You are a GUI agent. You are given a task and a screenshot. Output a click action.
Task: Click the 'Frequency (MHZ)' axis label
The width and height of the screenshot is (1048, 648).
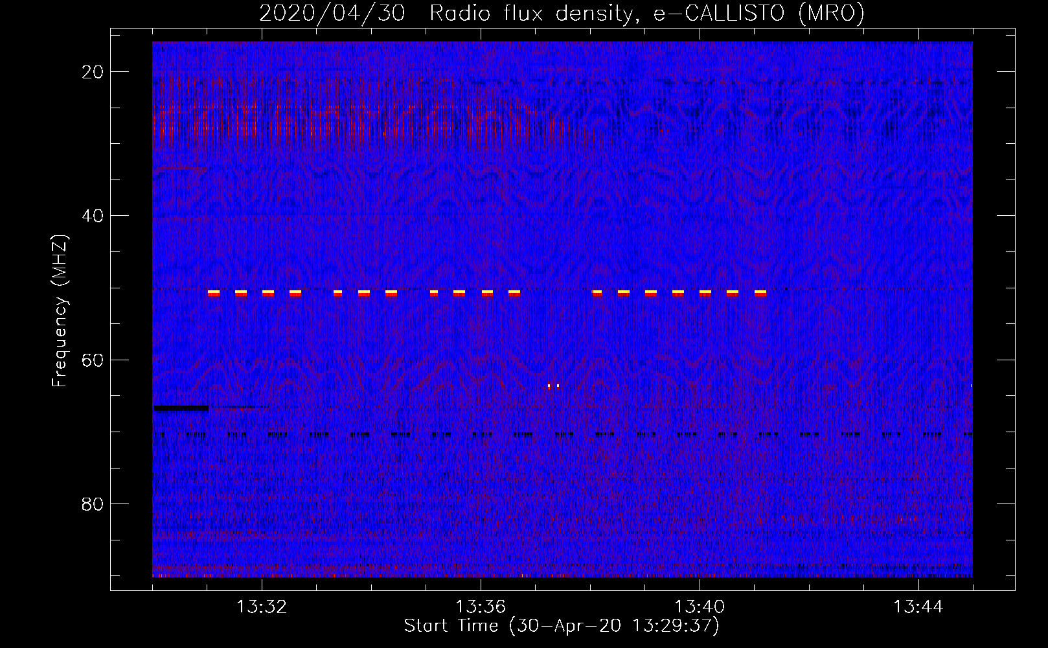pyautogui.click(x=60, y=311)
